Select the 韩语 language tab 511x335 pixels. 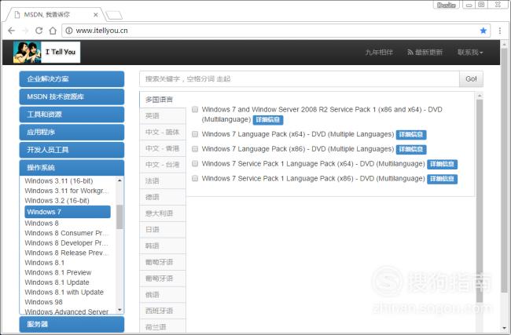tap(162, 246)
